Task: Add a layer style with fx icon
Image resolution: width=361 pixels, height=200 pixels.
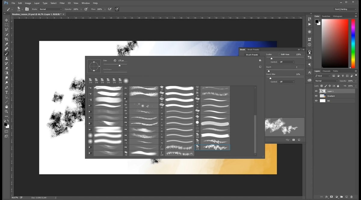Action: pyautogui.click(x=327, y=197)
